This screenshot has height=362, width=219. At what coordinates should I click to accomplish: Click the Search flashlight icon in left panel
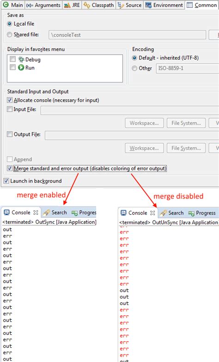point(47,213)
